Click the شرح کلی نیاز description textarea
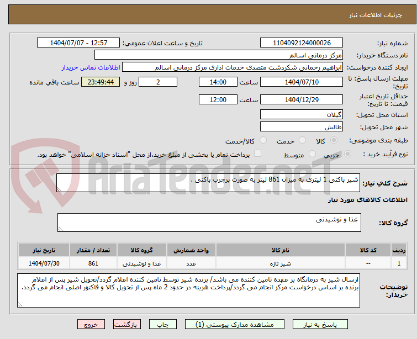 (x=208, y=183)
